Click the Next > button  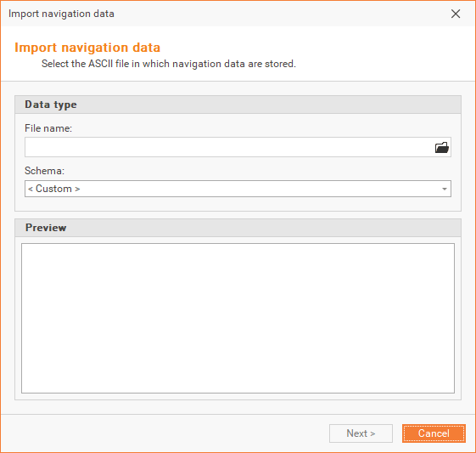361,433
